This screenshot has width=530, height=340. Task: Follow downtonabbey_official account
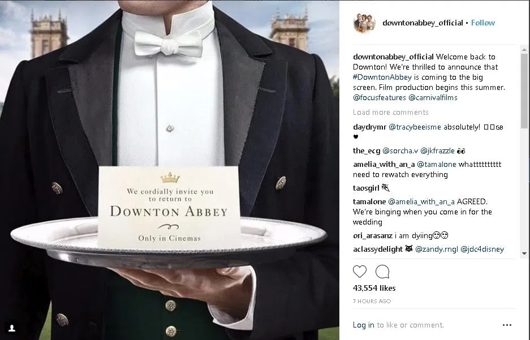pyautogui.click(x=483, y=23)
